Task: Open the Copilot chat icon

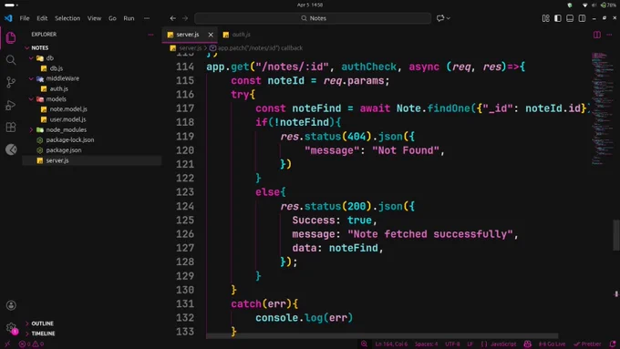Action: point(440,18)
